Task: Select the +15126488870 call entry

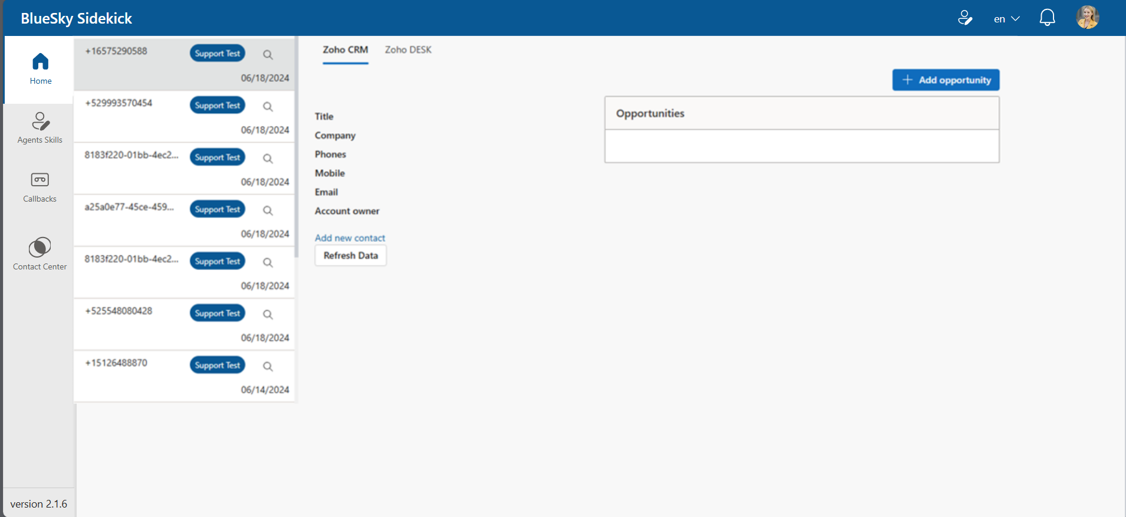Action: (184, 376)
